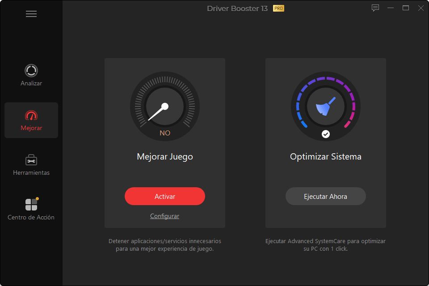This screenshot has height=286, width=429.
Task: Click the Mejorar Juego heading
Action: (x=165, y=157)
